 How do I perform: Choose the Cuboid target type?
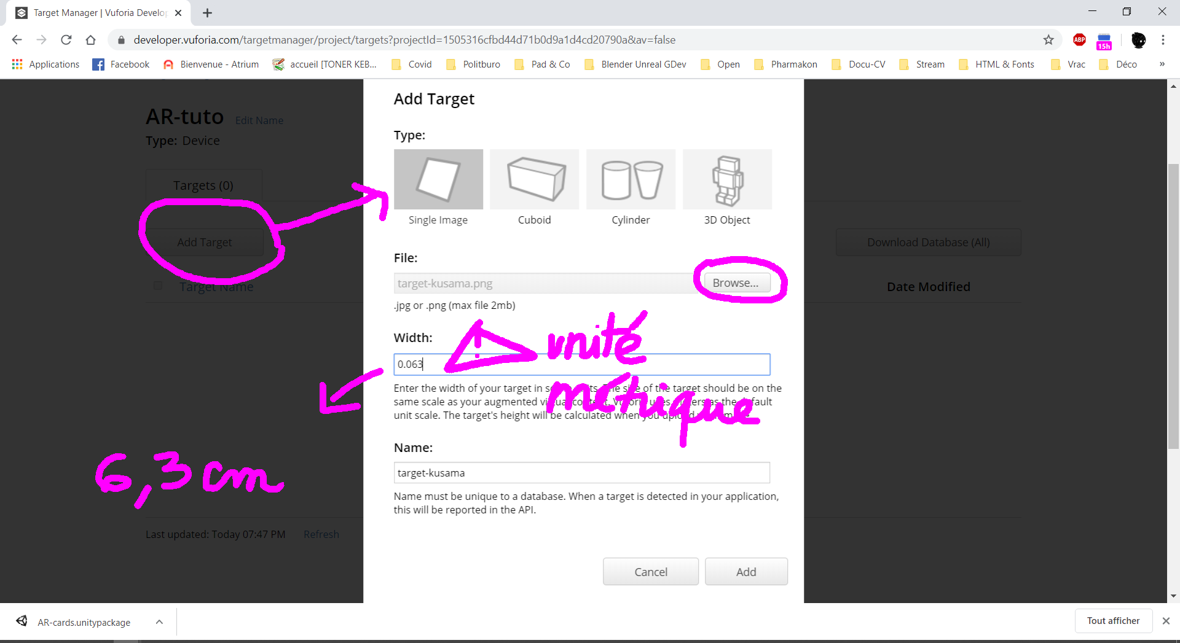pyautogui.click(x=534, y=179)
